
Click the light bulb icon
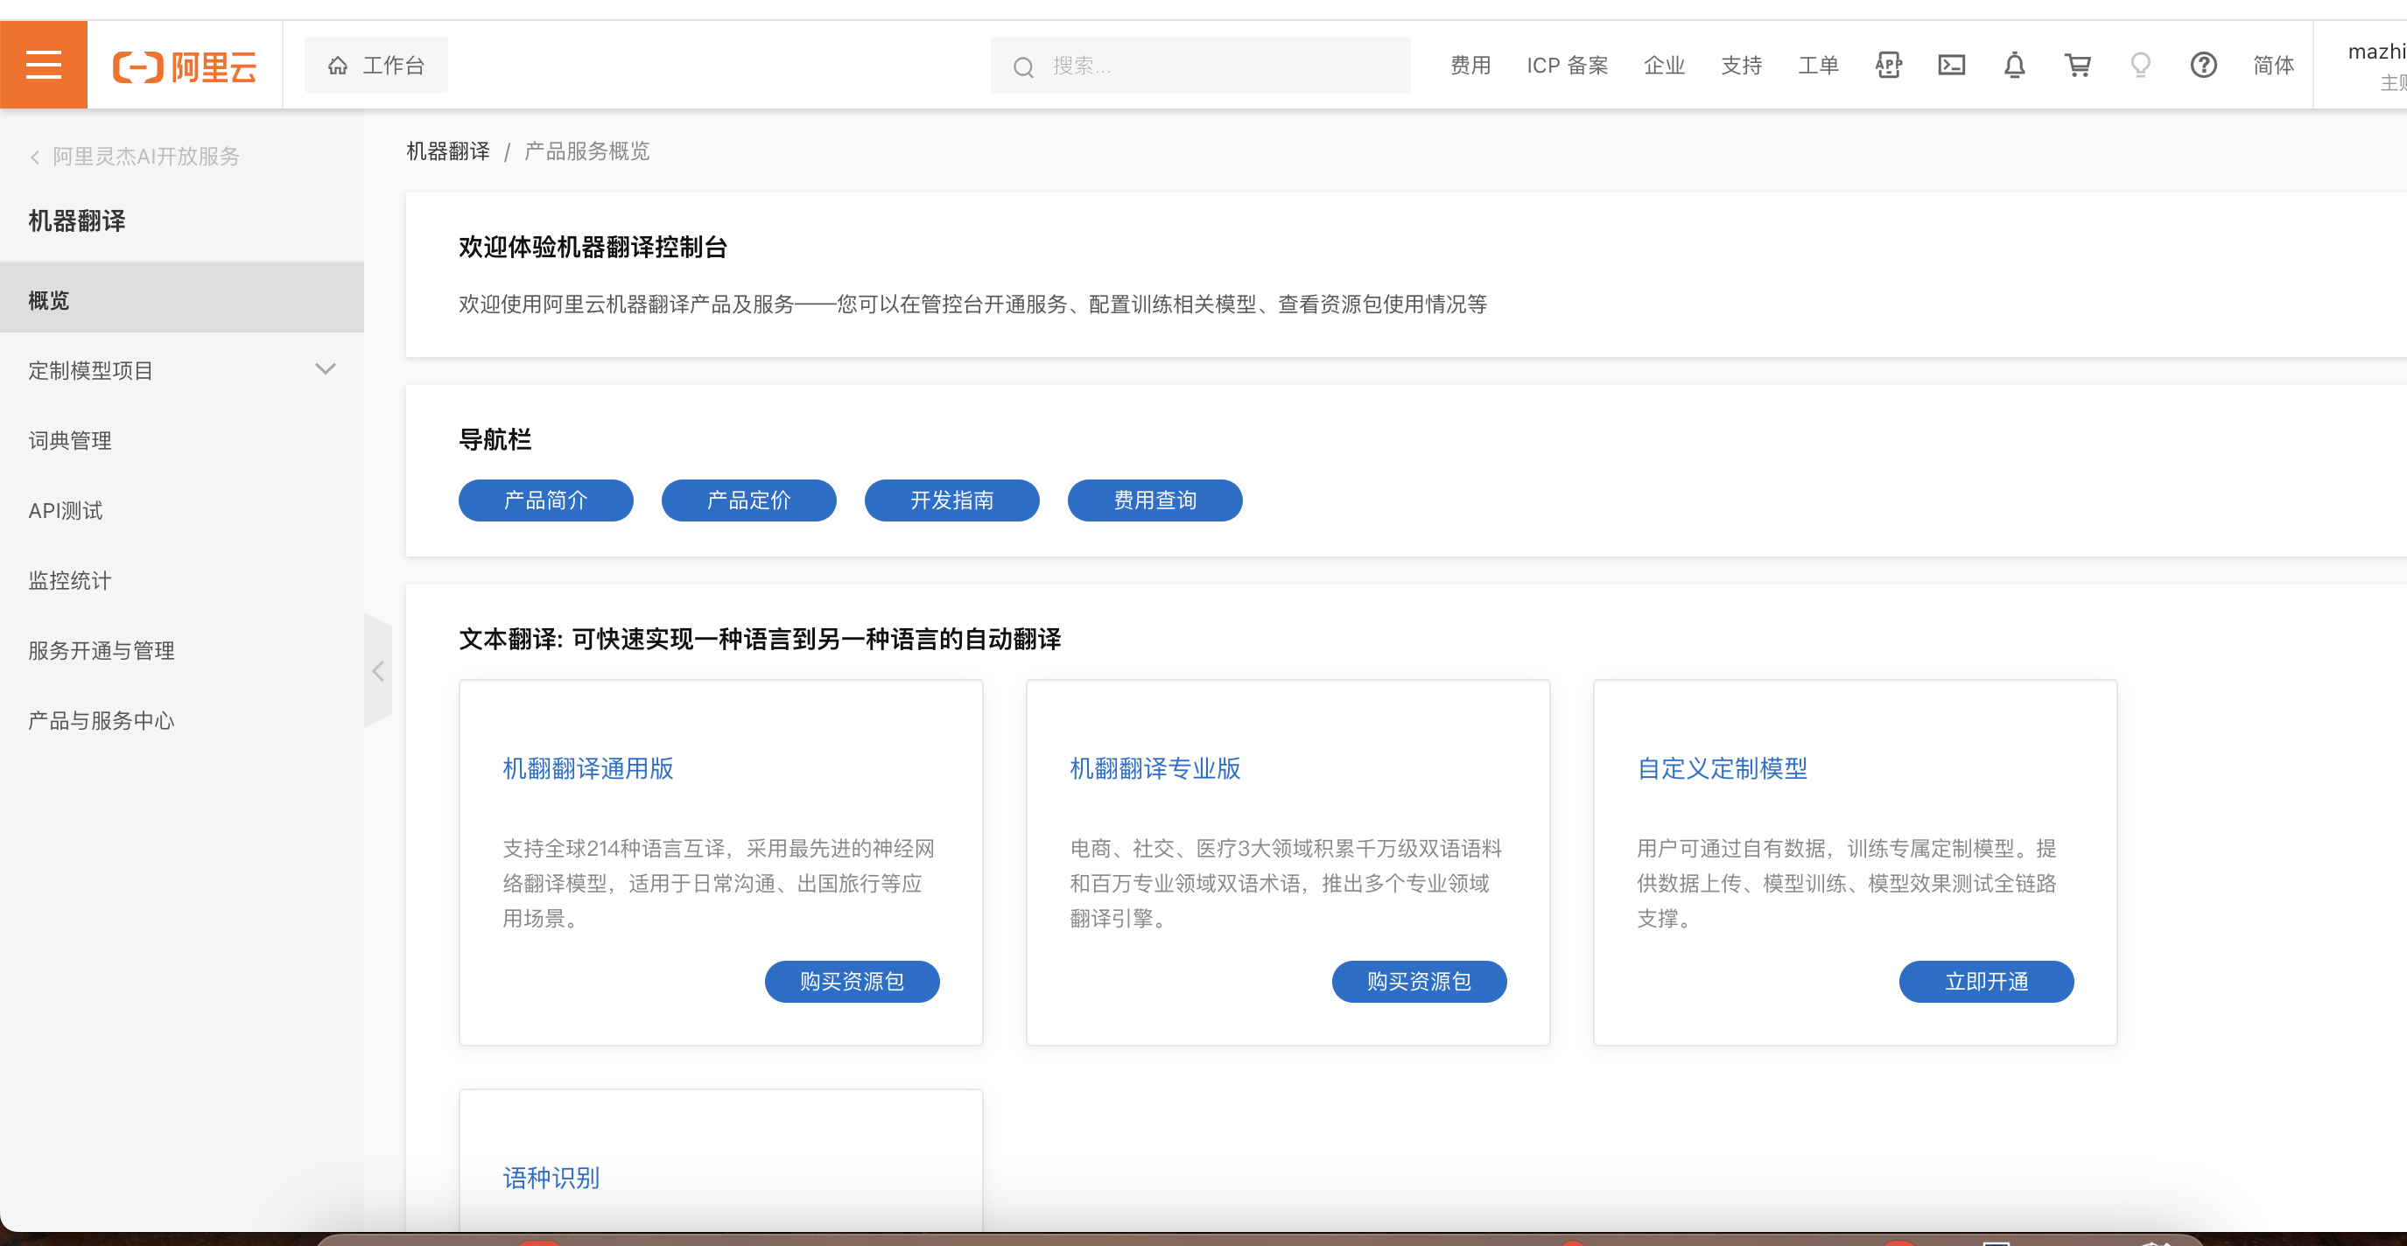point(2140,66)
